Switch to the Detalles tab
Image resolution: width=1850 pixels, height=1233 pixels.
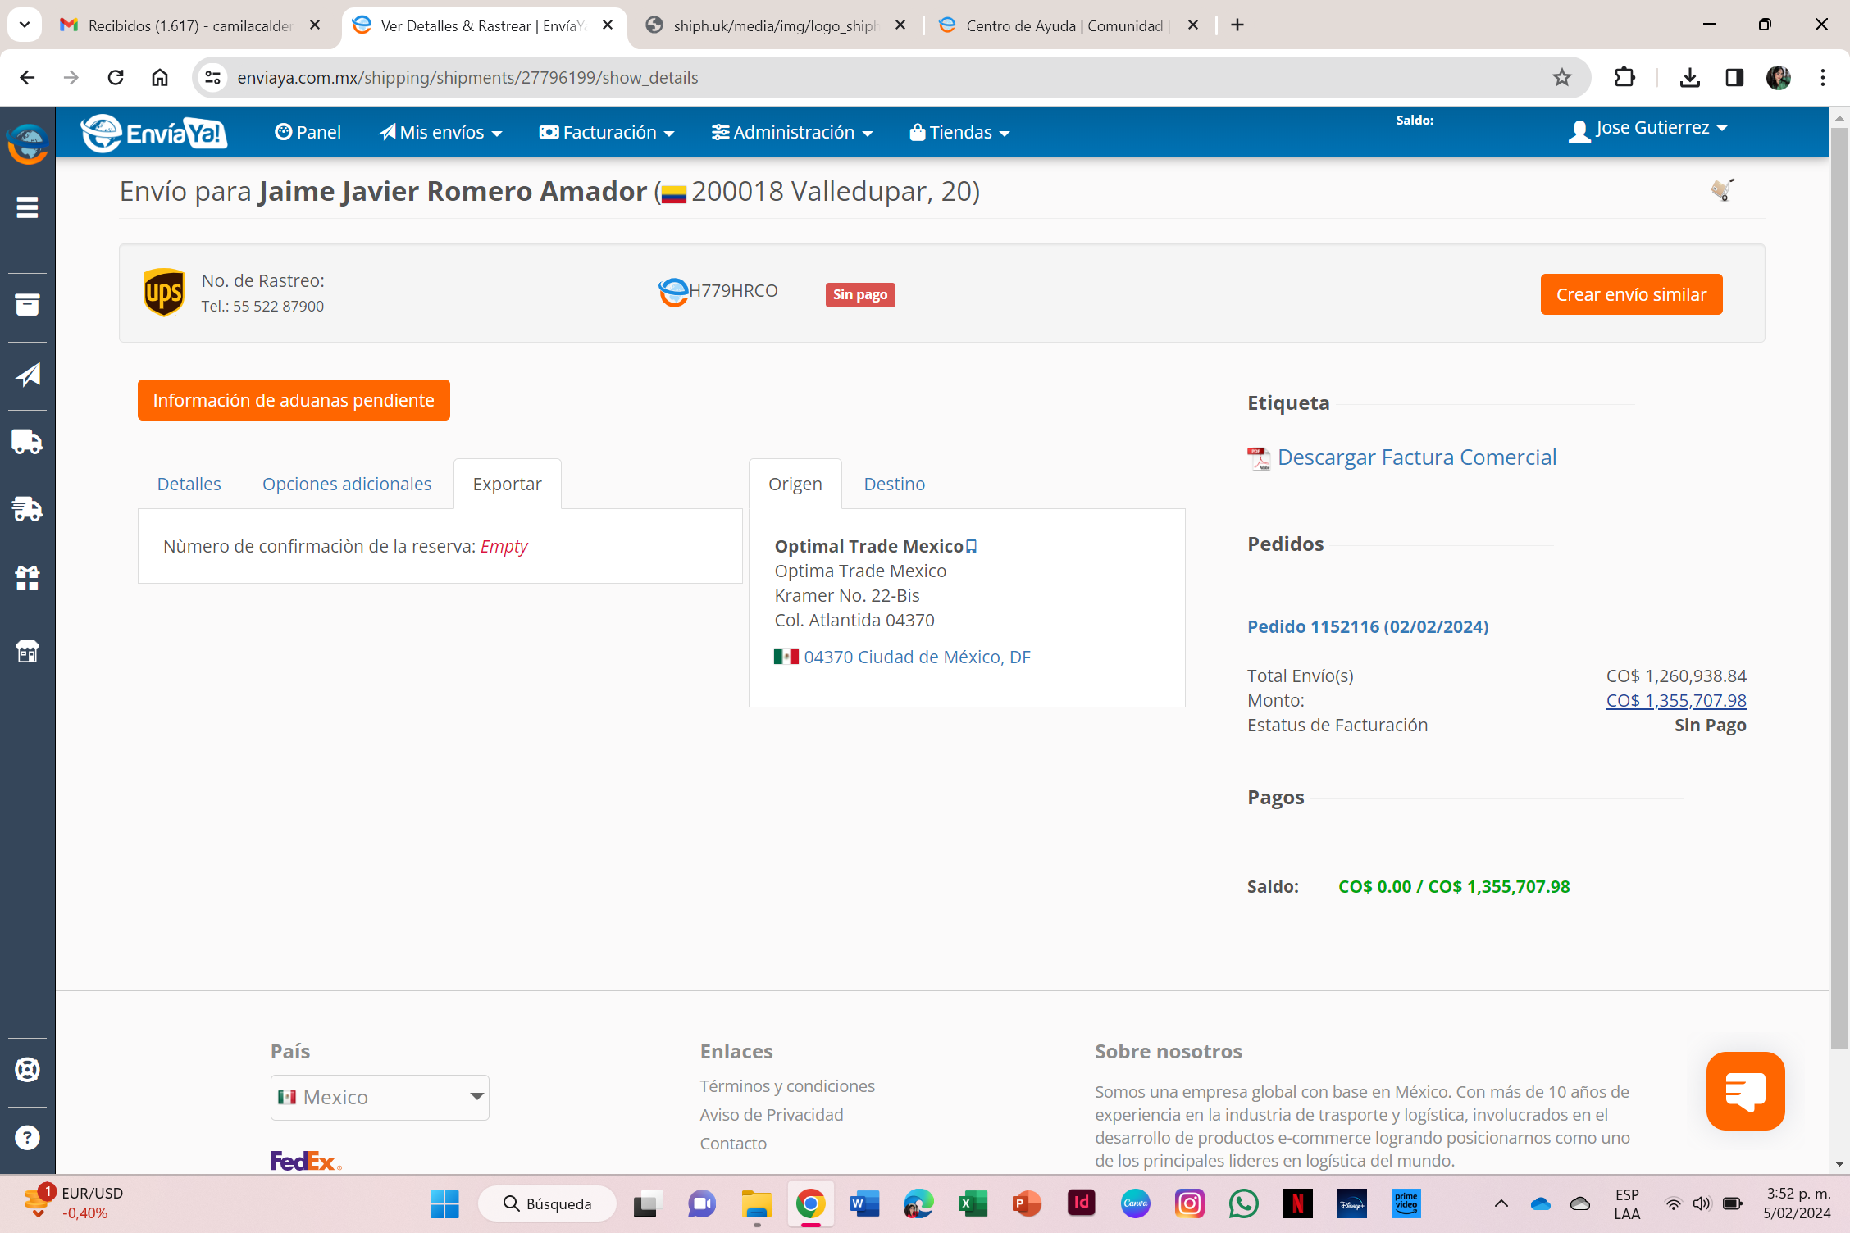coord(189,484)
